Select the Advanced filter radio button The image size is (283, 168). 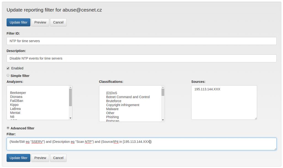(x=8, y=128)
